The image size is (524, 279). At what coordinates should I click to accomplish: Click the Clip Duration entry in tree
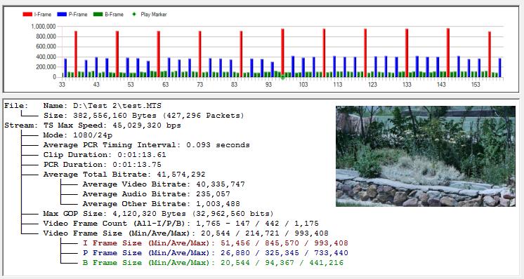tap(104, 155)
